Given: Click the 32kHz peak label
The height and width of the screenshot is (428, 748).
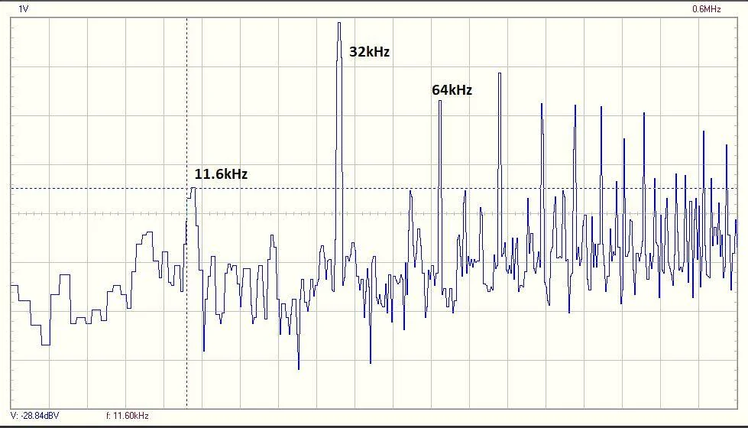Looking at the screenshot, I should 369,51.
